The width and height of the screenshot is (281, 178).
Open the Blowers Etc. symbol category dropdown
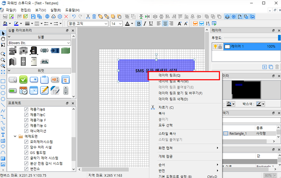click(x=68, y=43)
